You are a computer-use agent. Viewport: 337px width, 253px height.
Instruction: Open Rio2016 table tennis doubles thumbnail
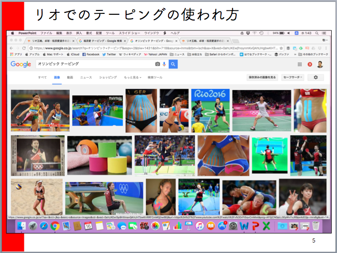pos(211,111)
